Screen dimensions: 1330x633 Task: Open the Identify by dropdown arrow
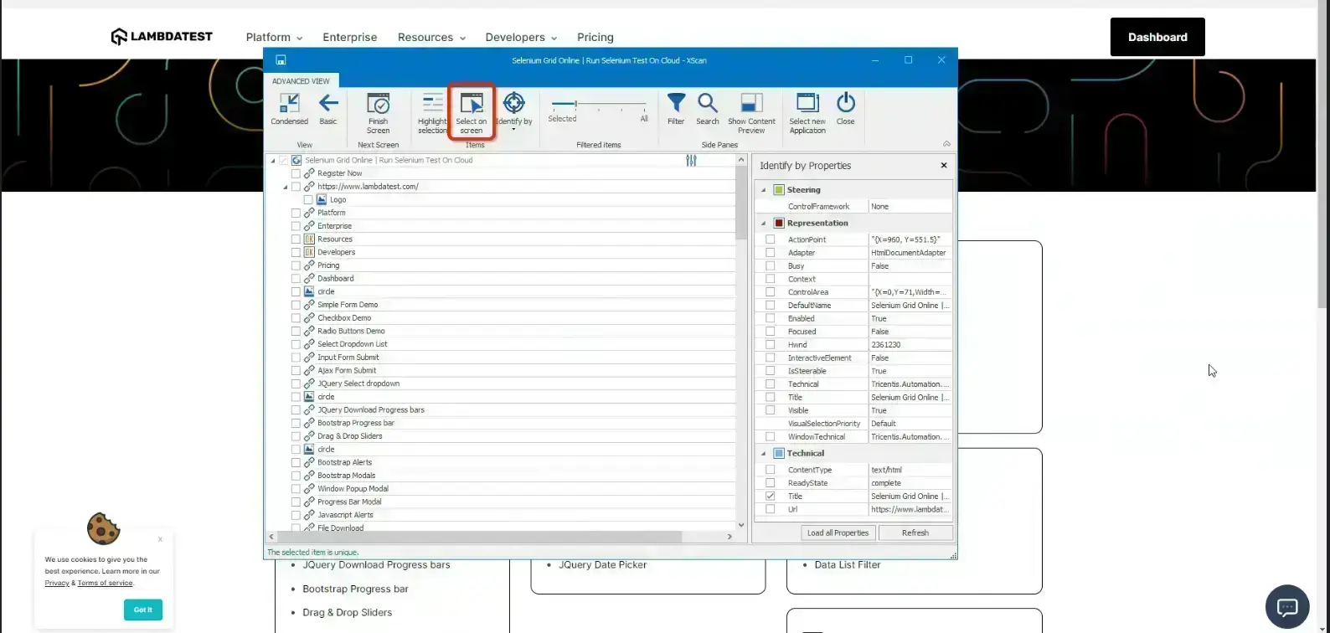tap(513, 130)
